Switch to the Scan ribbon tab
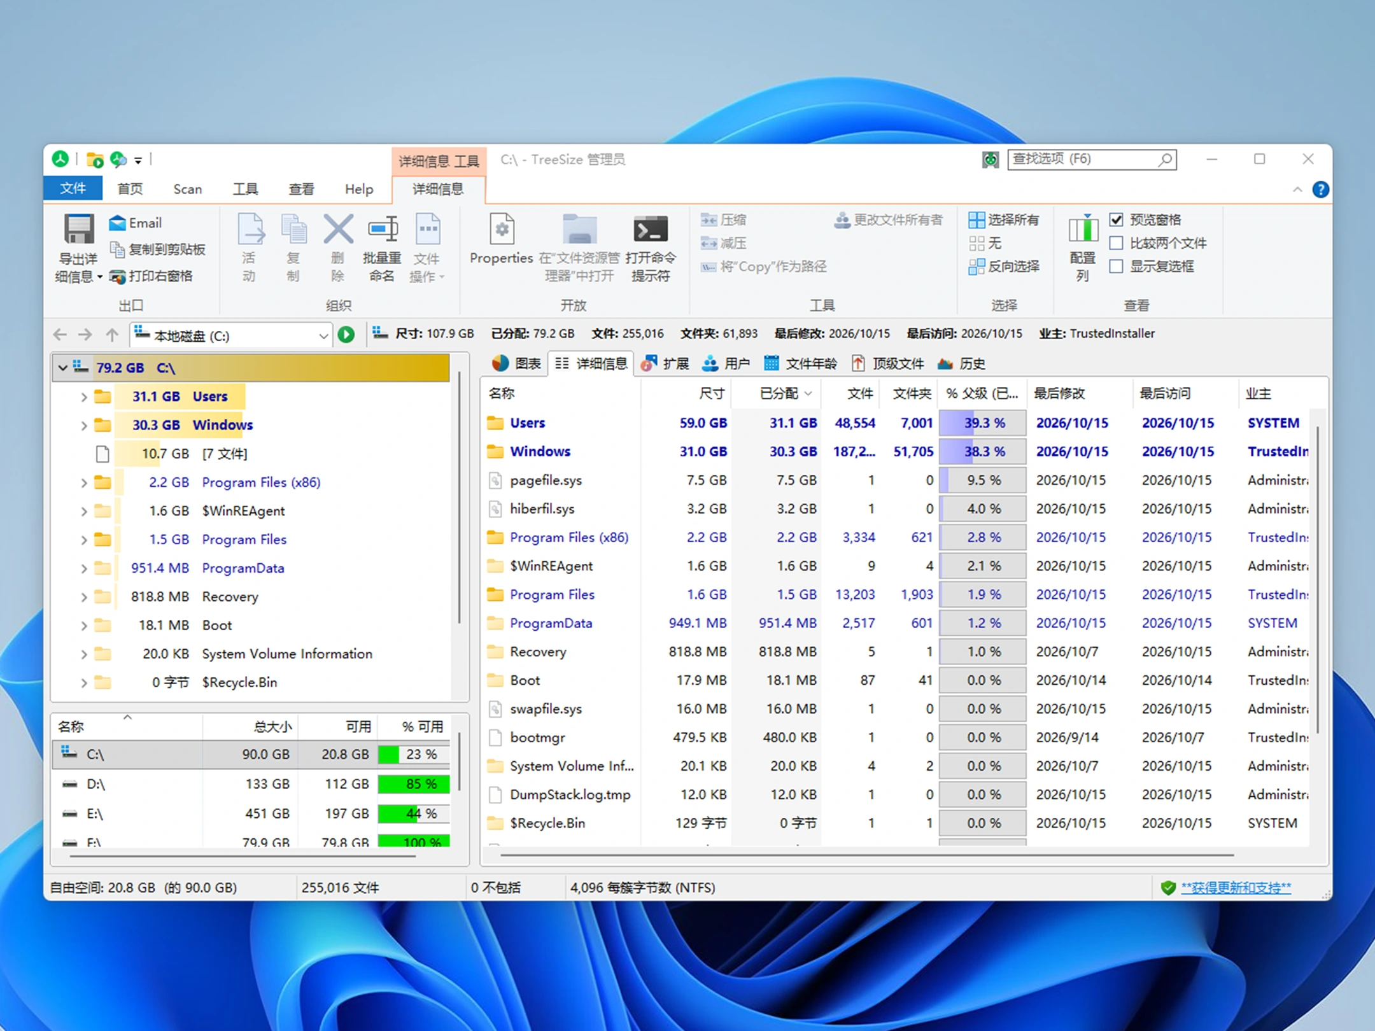Viewport: 1375px width, 1031px height. click(x=187, y=189)
